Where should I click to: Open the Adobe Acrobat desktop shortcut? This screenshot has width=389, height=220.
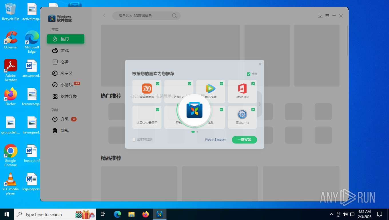click(x=11, y=70)
